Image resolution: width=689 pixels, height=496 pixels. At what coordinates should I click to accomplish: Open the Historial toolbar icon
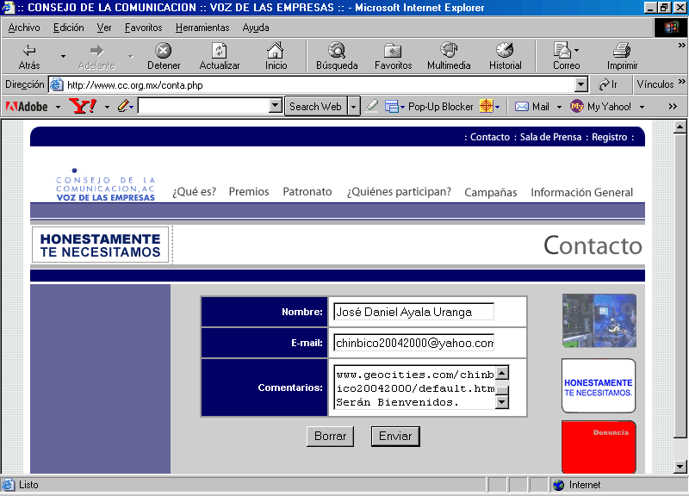tap(505, 51)
